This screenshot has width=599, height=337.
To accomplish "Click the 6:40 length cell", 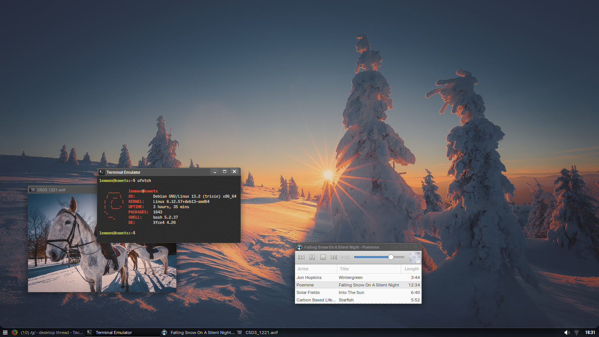I will tap(415, 292).
